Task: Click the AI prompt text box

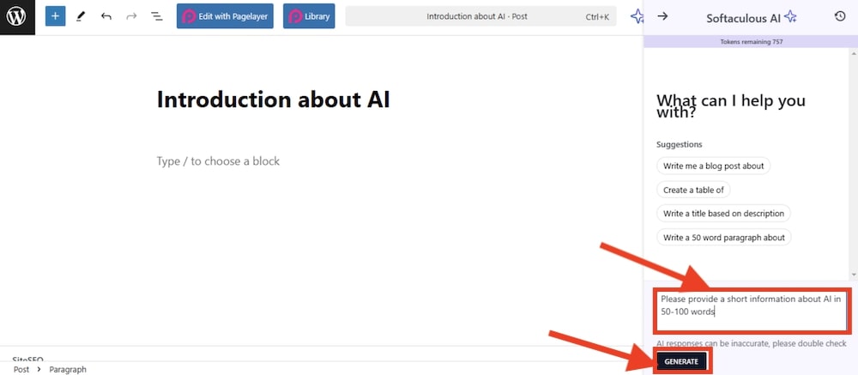Action: (x=751, y=311)
